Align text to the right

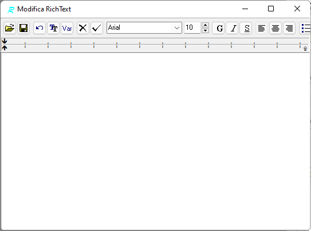click(x=289, y=28)
